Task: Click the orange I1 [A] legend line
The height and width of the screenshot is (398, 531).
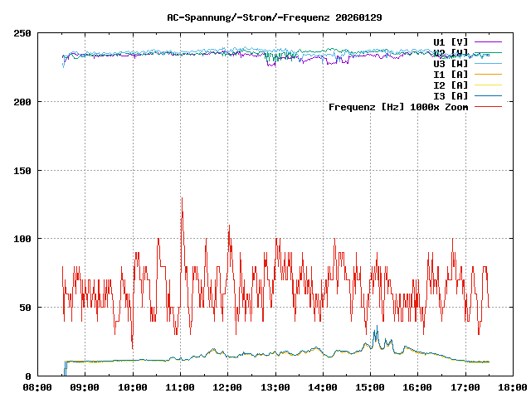Action: [488, 74]
